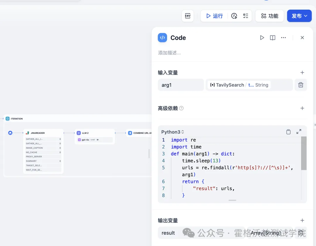Viewport: 316px width, 246px height.
Task: Click code line '"result": urls,'
Action: [x=214, y=188]
